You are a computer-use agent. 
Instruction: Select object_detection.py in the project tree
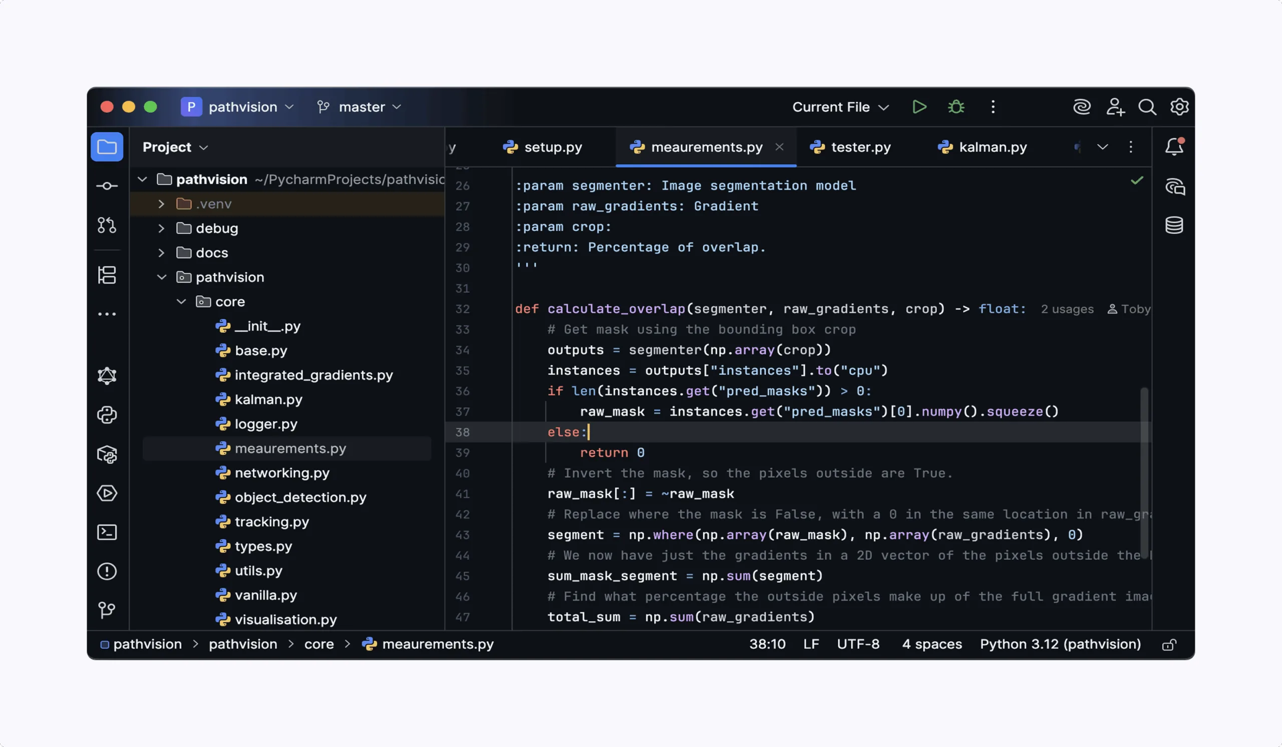[x=300, y=497]
